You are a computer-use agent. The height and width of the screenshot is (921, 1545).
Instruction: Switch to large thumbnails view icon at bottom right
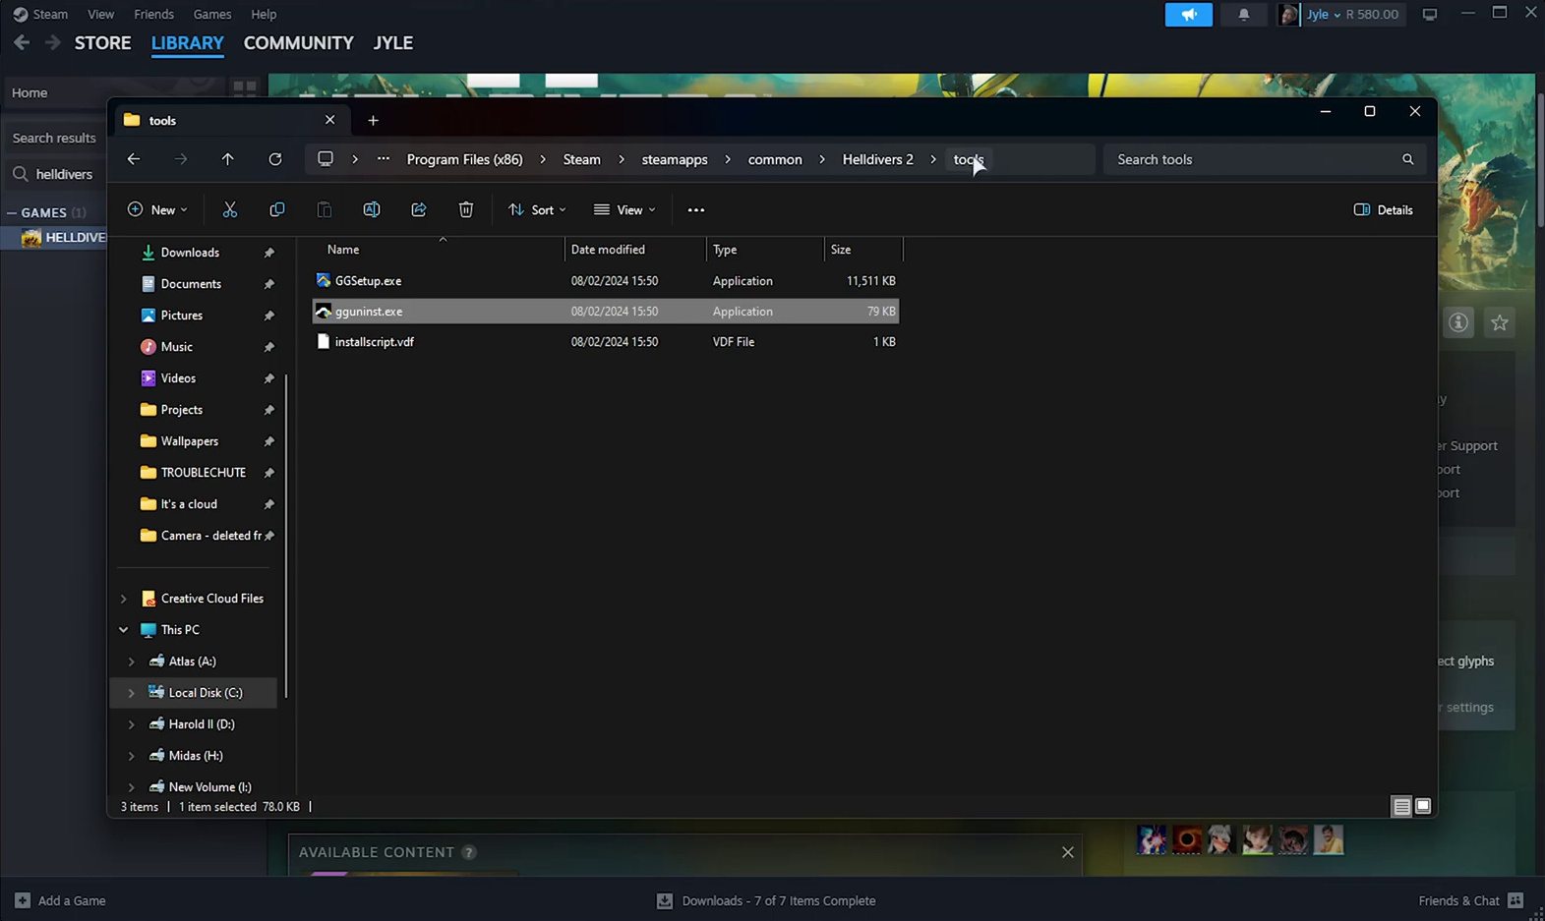(1423, 806)
